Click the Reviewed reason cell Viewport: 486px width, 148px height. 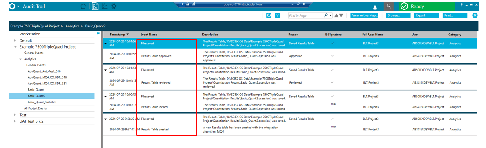click(296, 82)
